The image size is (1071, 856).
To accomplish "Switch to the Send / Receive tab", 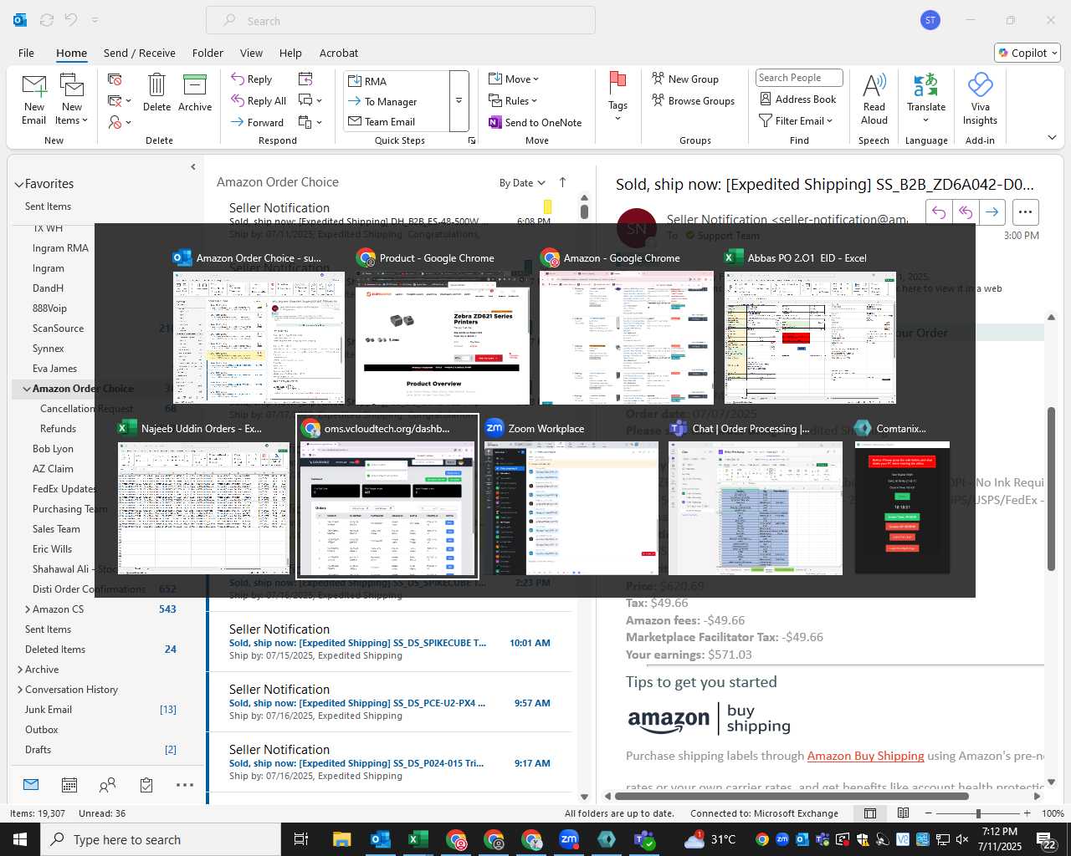I will tap(140, 53).
